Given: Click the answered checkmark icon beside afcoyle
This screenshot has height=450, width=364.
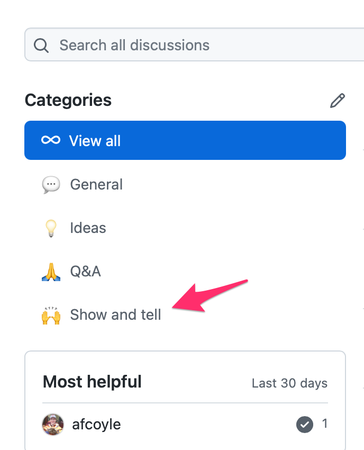Looking at the screenshot, I should [305, 424].
